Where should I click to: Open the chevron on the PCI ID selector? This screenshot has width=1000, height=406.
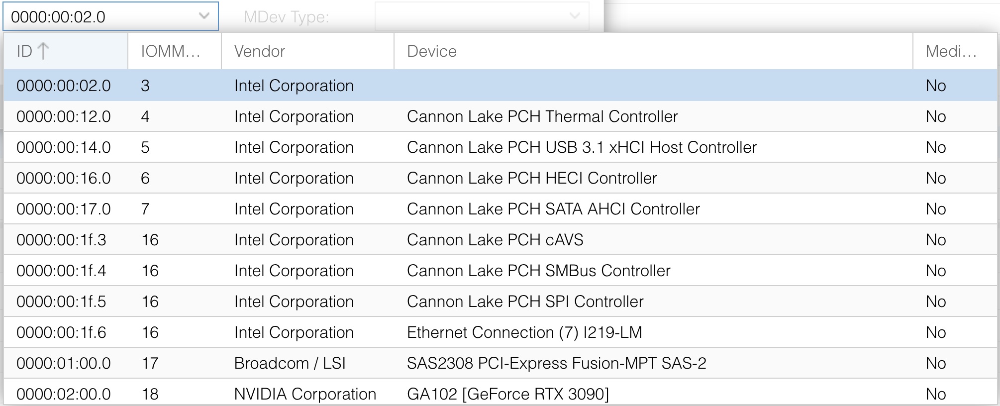coord(204,17)
